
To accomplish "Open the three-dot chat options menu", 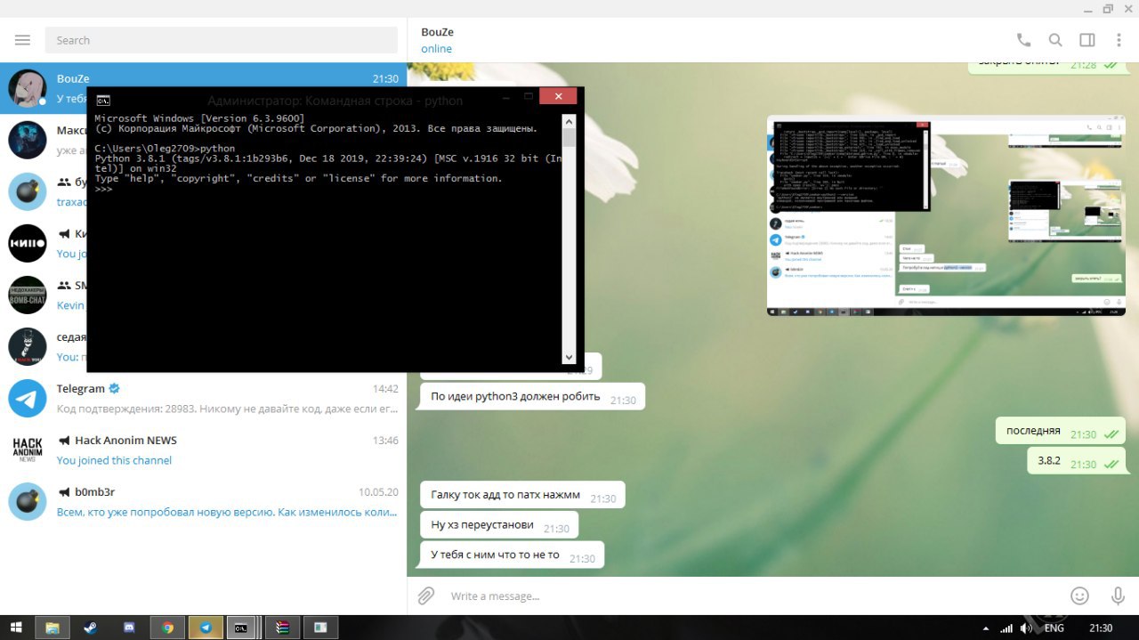I will 1119,40.
